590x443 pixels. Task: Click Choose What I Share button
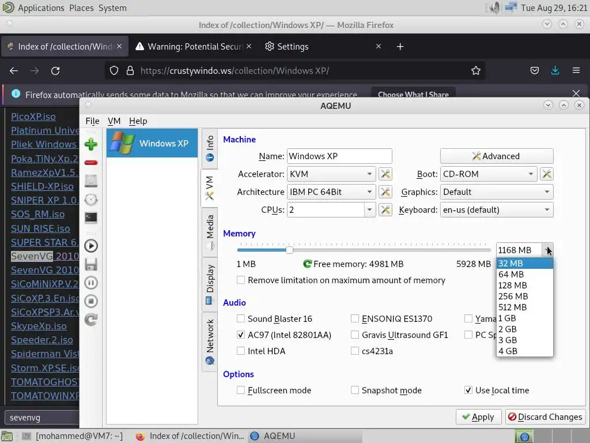[413, 94]
